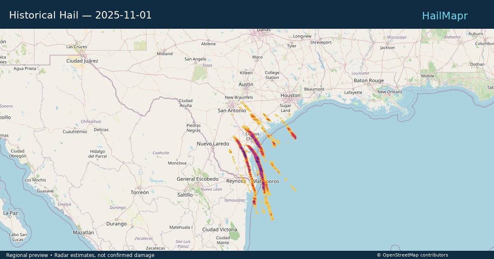Image resolution: width=494 pixels, height=259 pixels.
Task: Click the Houston city label
Action: point(291,95)
